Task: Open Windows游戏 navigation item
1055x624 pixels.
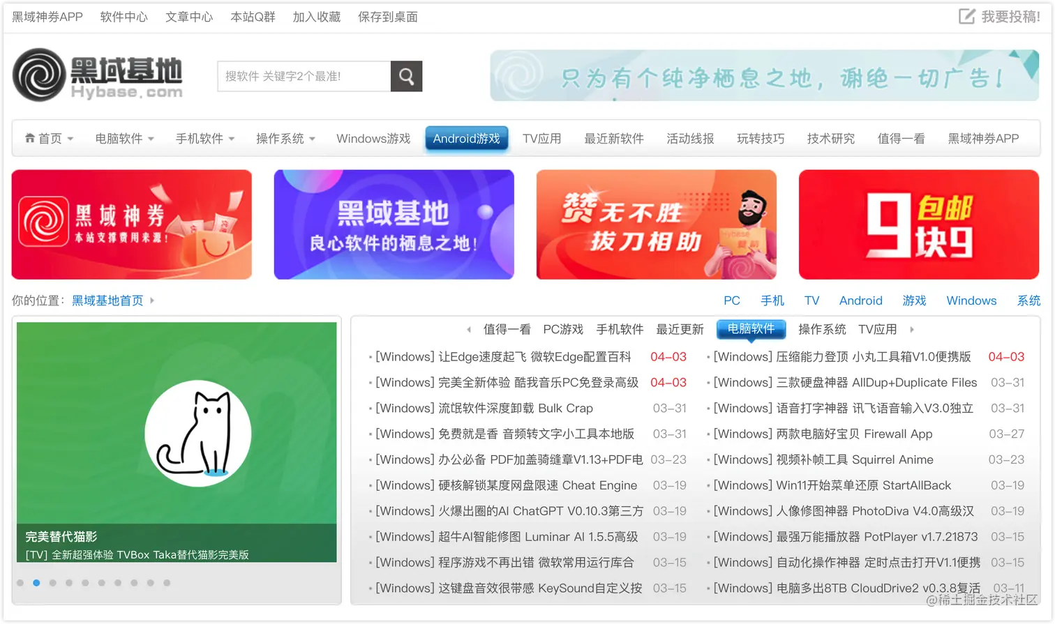Action: 373,139
